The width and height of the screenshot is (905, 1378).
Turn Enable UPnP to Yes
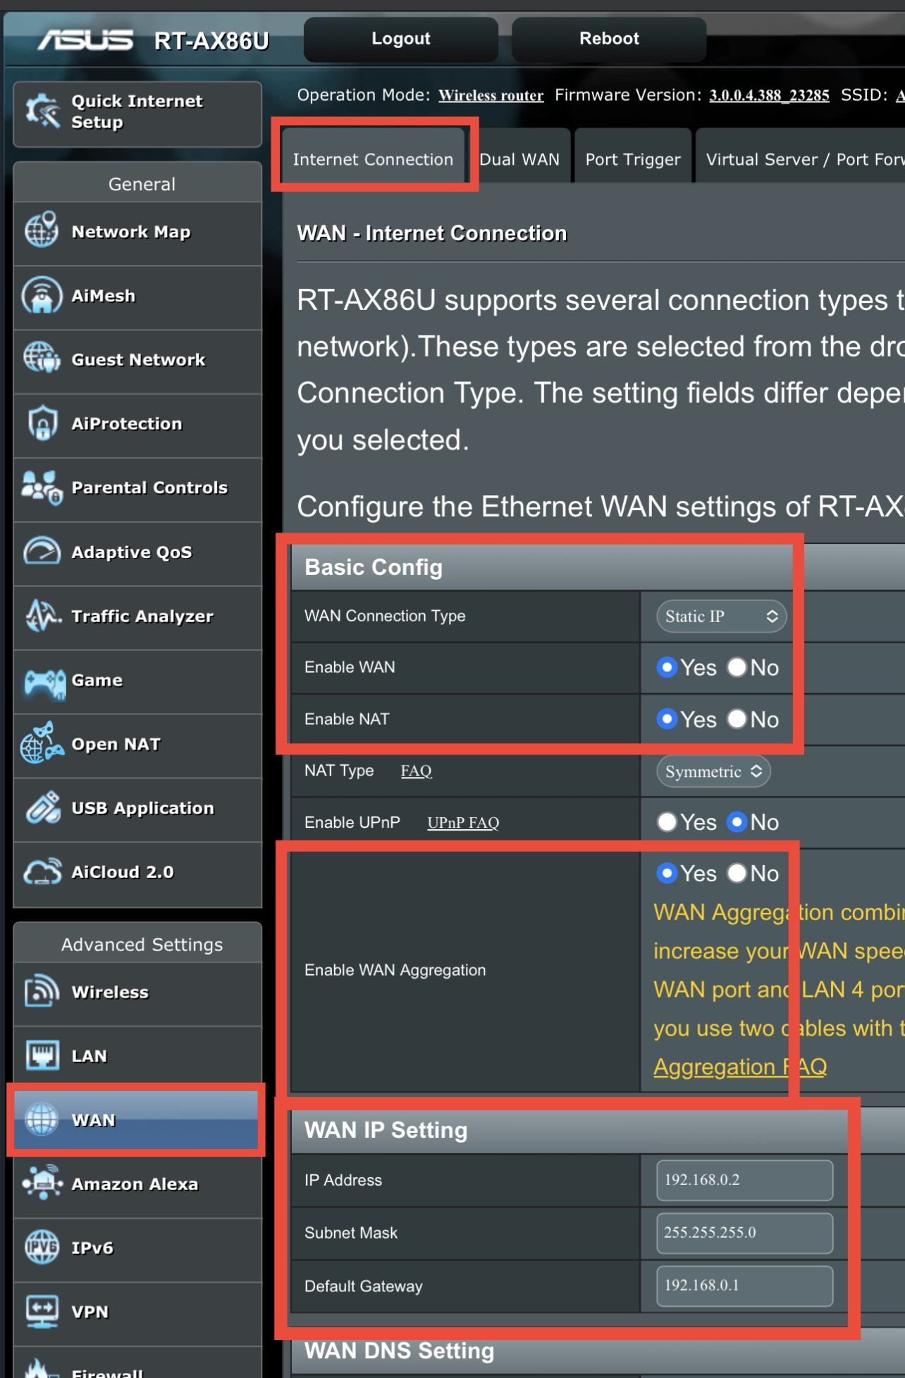(666, 821)
